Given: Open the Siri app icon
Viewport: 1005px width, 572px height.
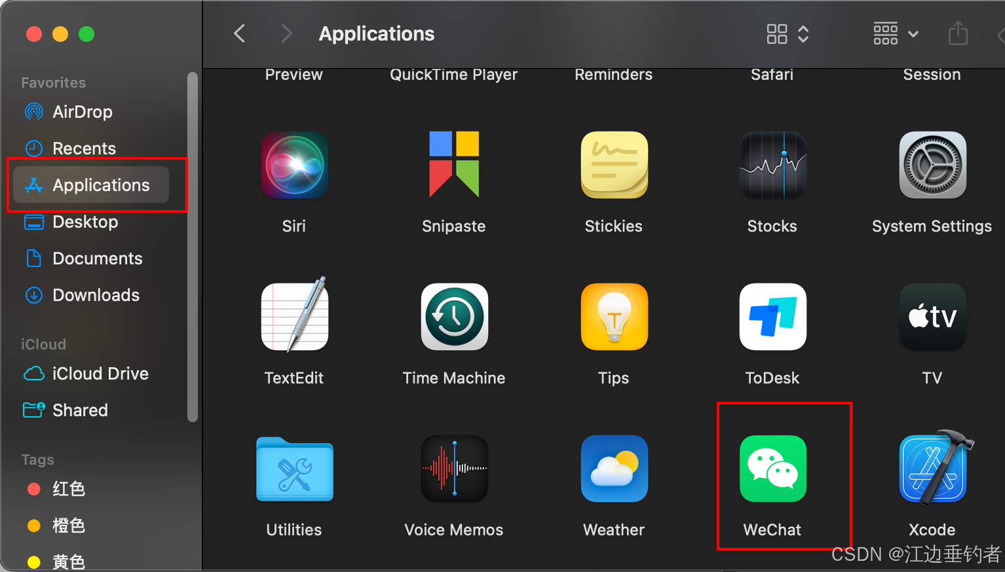Looking at the screenshot, I should (x=294, y=165).
